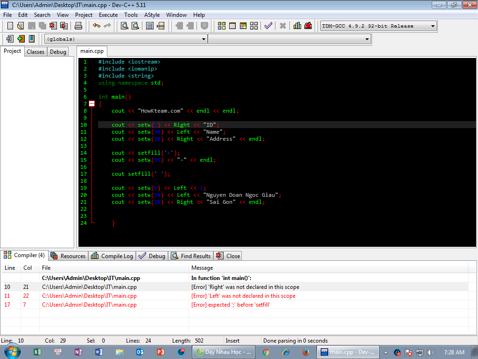This screenshot has width=478, height=359.
Task: Open the Execute menu
Action: pos(108,14)
